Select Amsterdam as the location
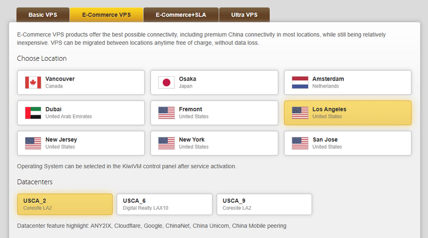428x238 pixels. (x=348, y=83)
